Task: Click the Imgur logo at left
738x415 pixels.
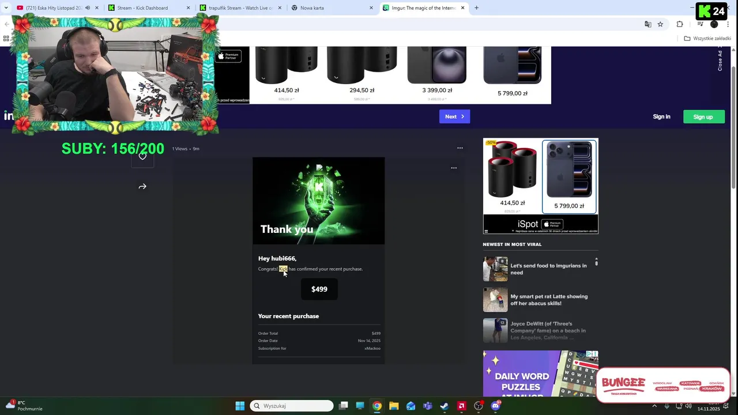Action: 8,116
